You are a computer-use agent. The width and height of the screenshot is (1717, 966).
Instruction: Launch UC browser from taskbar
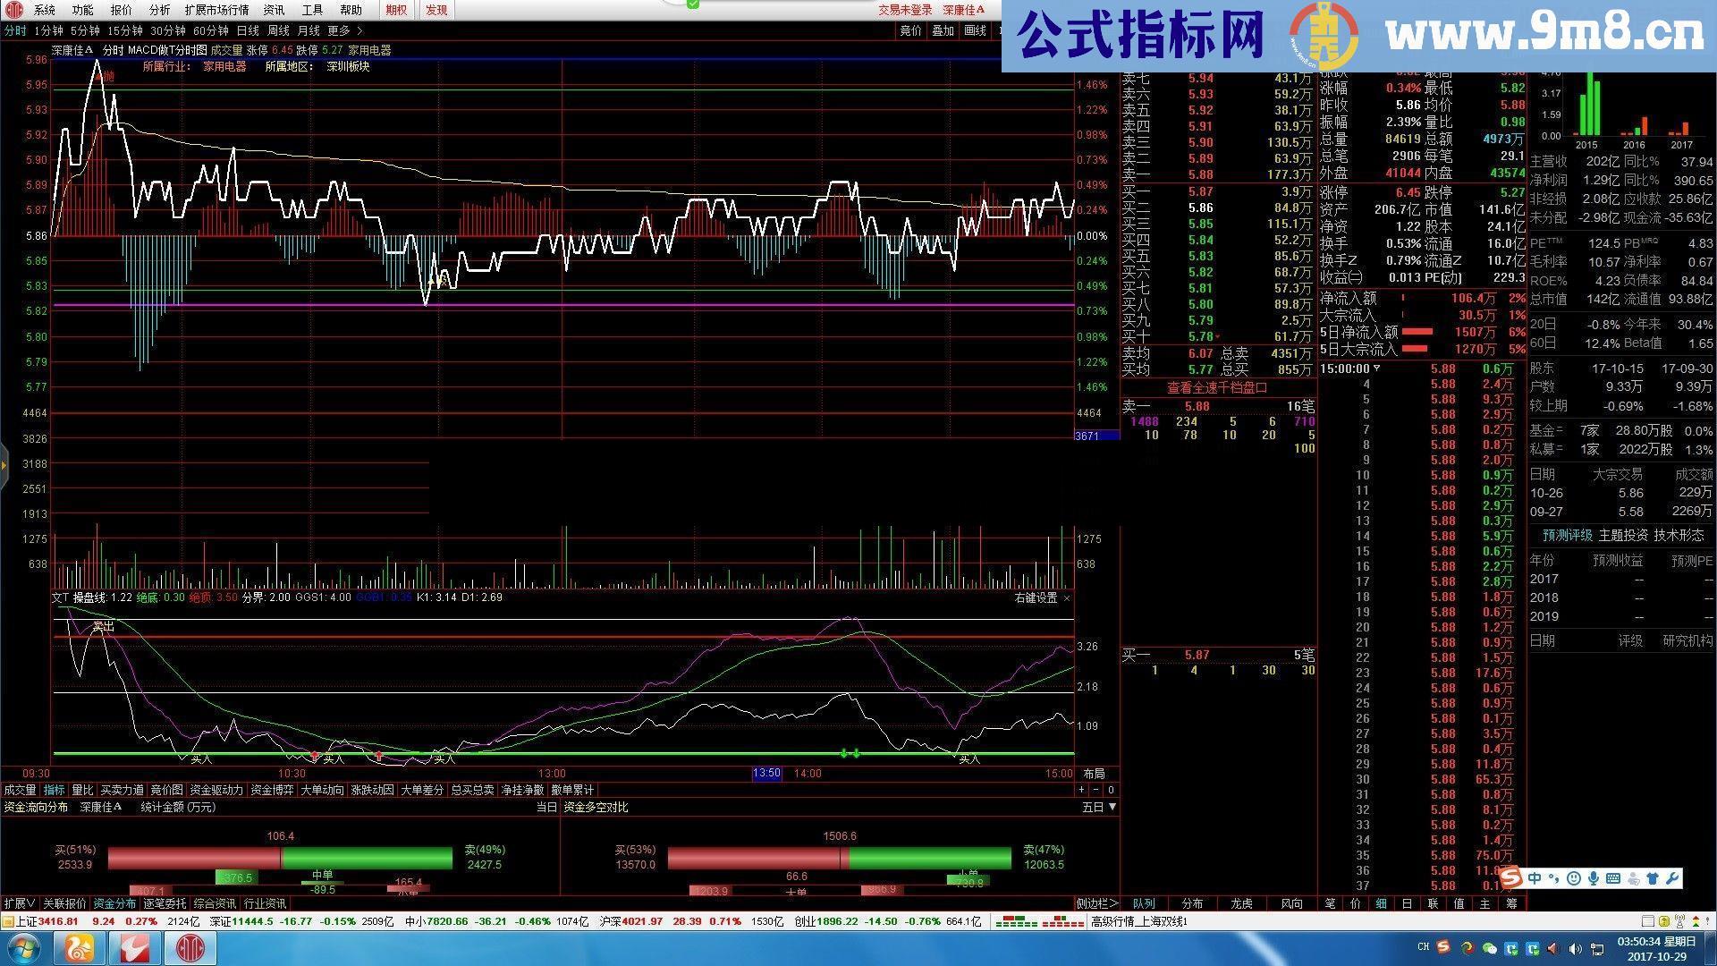coord(80,947)
